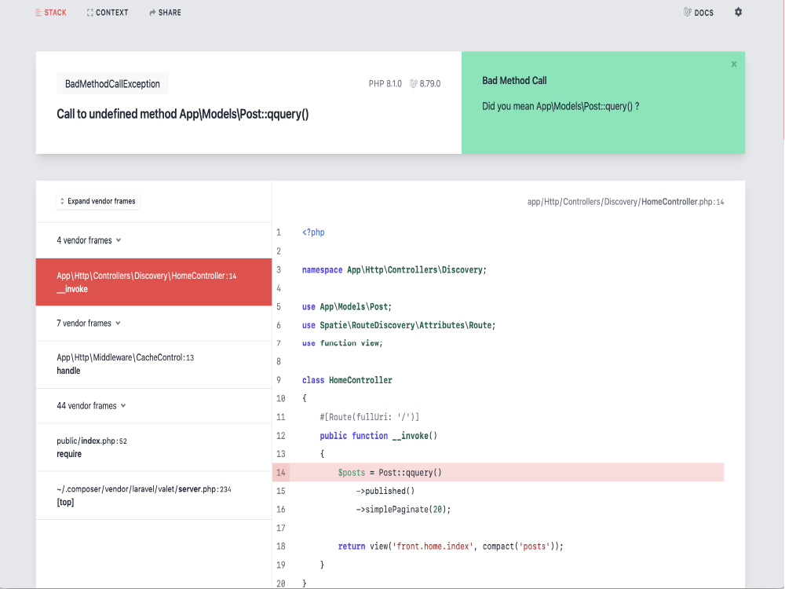The width and height of the screenshot is (785, 589).
Task: Click the 'class HomeController' line
Action: 347,380
